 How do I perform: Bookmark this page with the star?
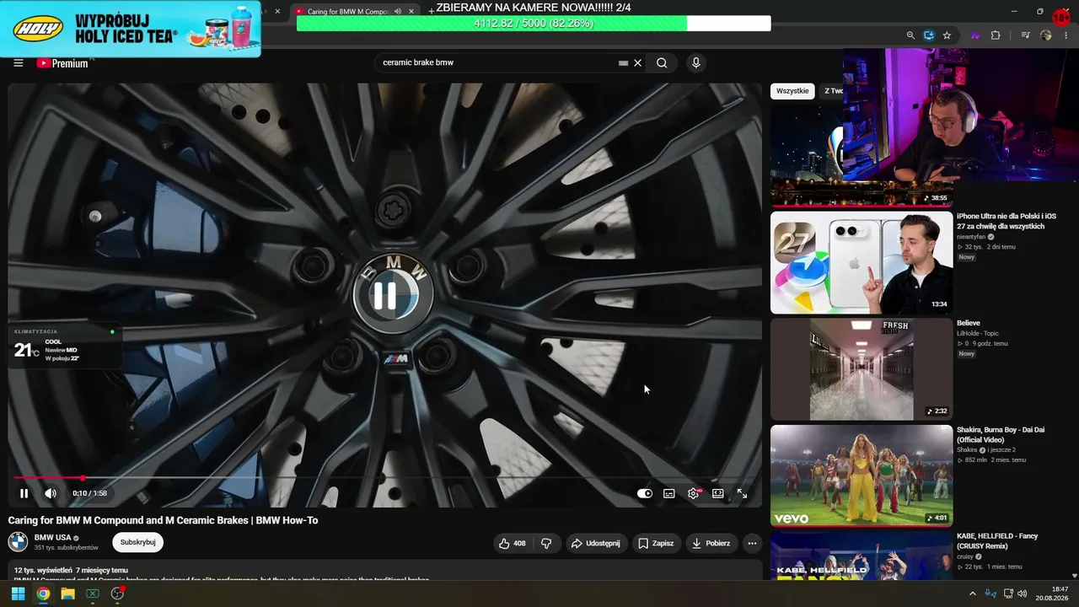947,35
